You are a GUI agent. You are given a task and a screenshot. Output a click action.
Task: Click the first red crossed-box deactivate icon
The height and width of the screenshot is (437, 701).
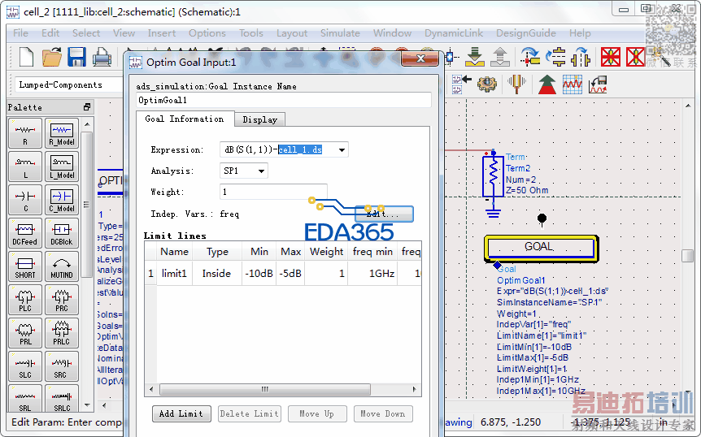tap(611, 57)
